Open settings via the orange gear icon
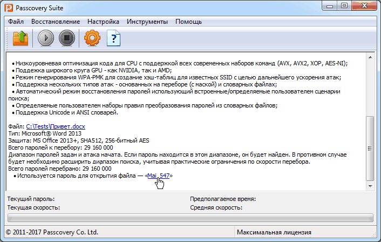Viewport: 381px width, 242px height. pos(92,38)
